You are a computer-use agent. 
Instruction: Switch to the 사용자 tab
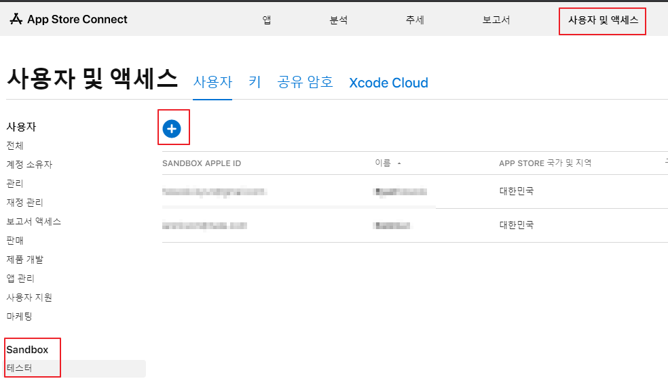click(212, 82)
